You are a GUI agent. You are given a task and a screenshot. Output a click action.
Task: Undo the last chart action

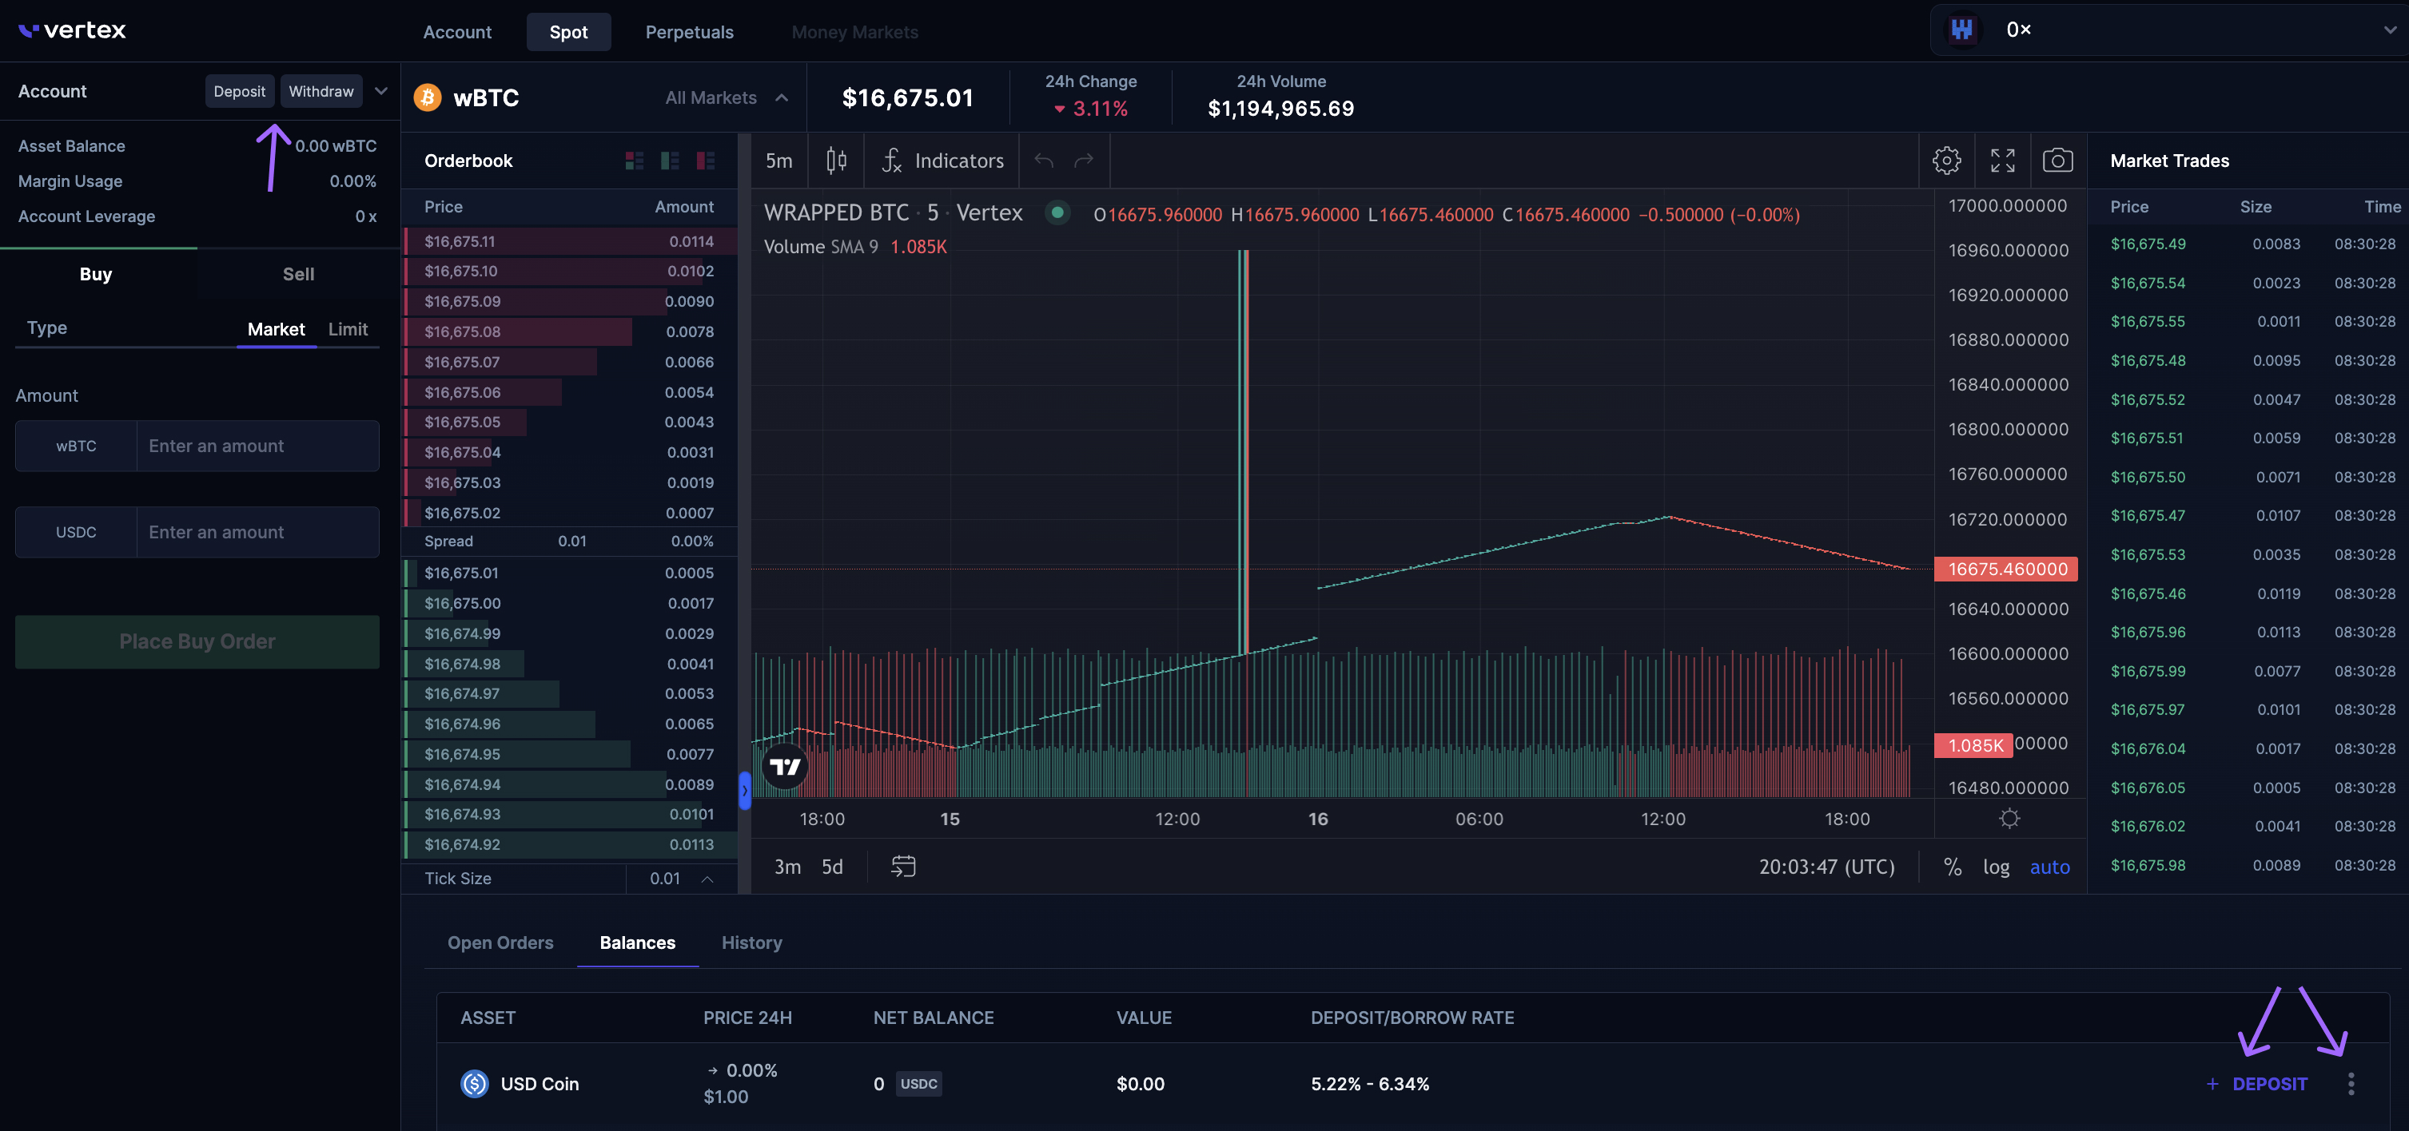1044,161
